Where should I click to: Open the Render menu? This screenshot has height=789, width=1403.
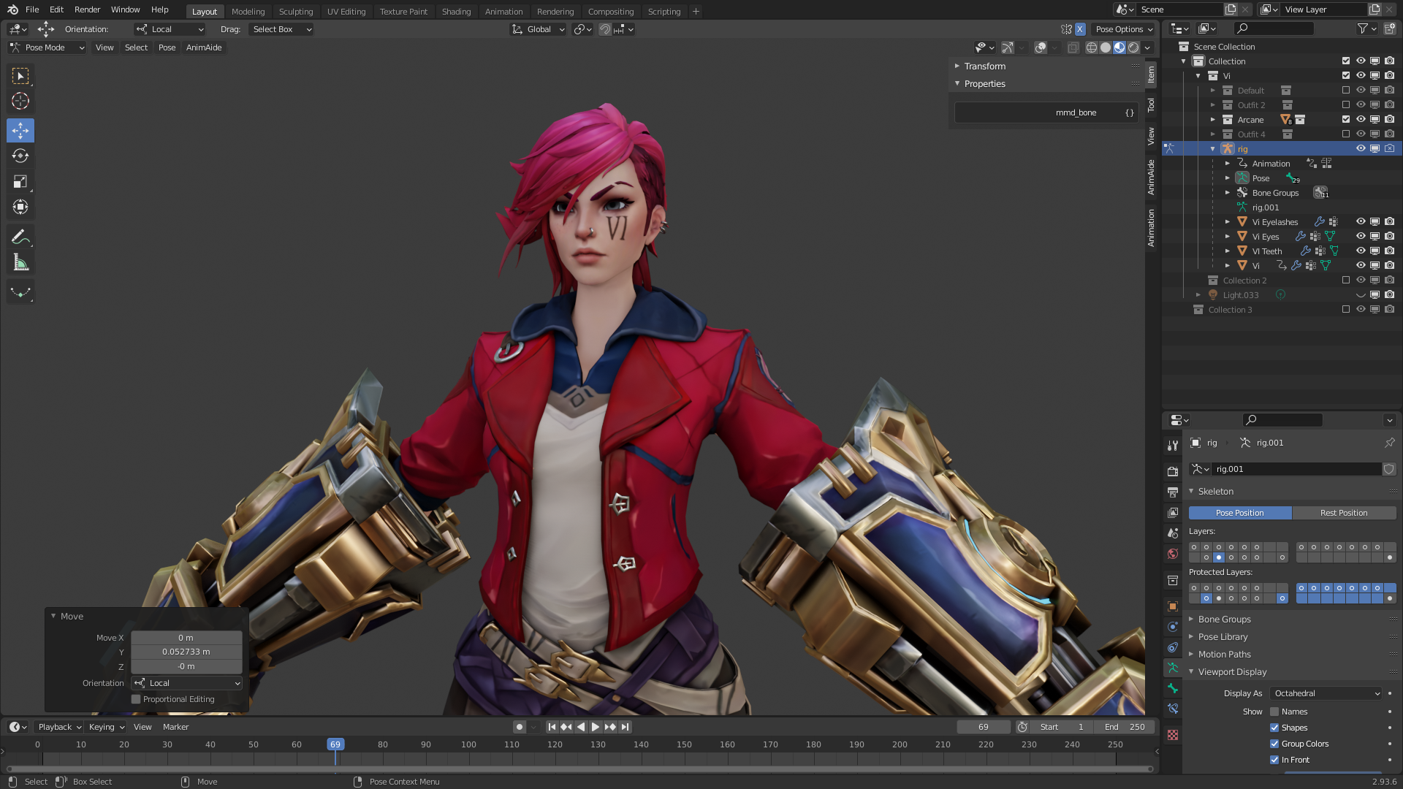87,9
